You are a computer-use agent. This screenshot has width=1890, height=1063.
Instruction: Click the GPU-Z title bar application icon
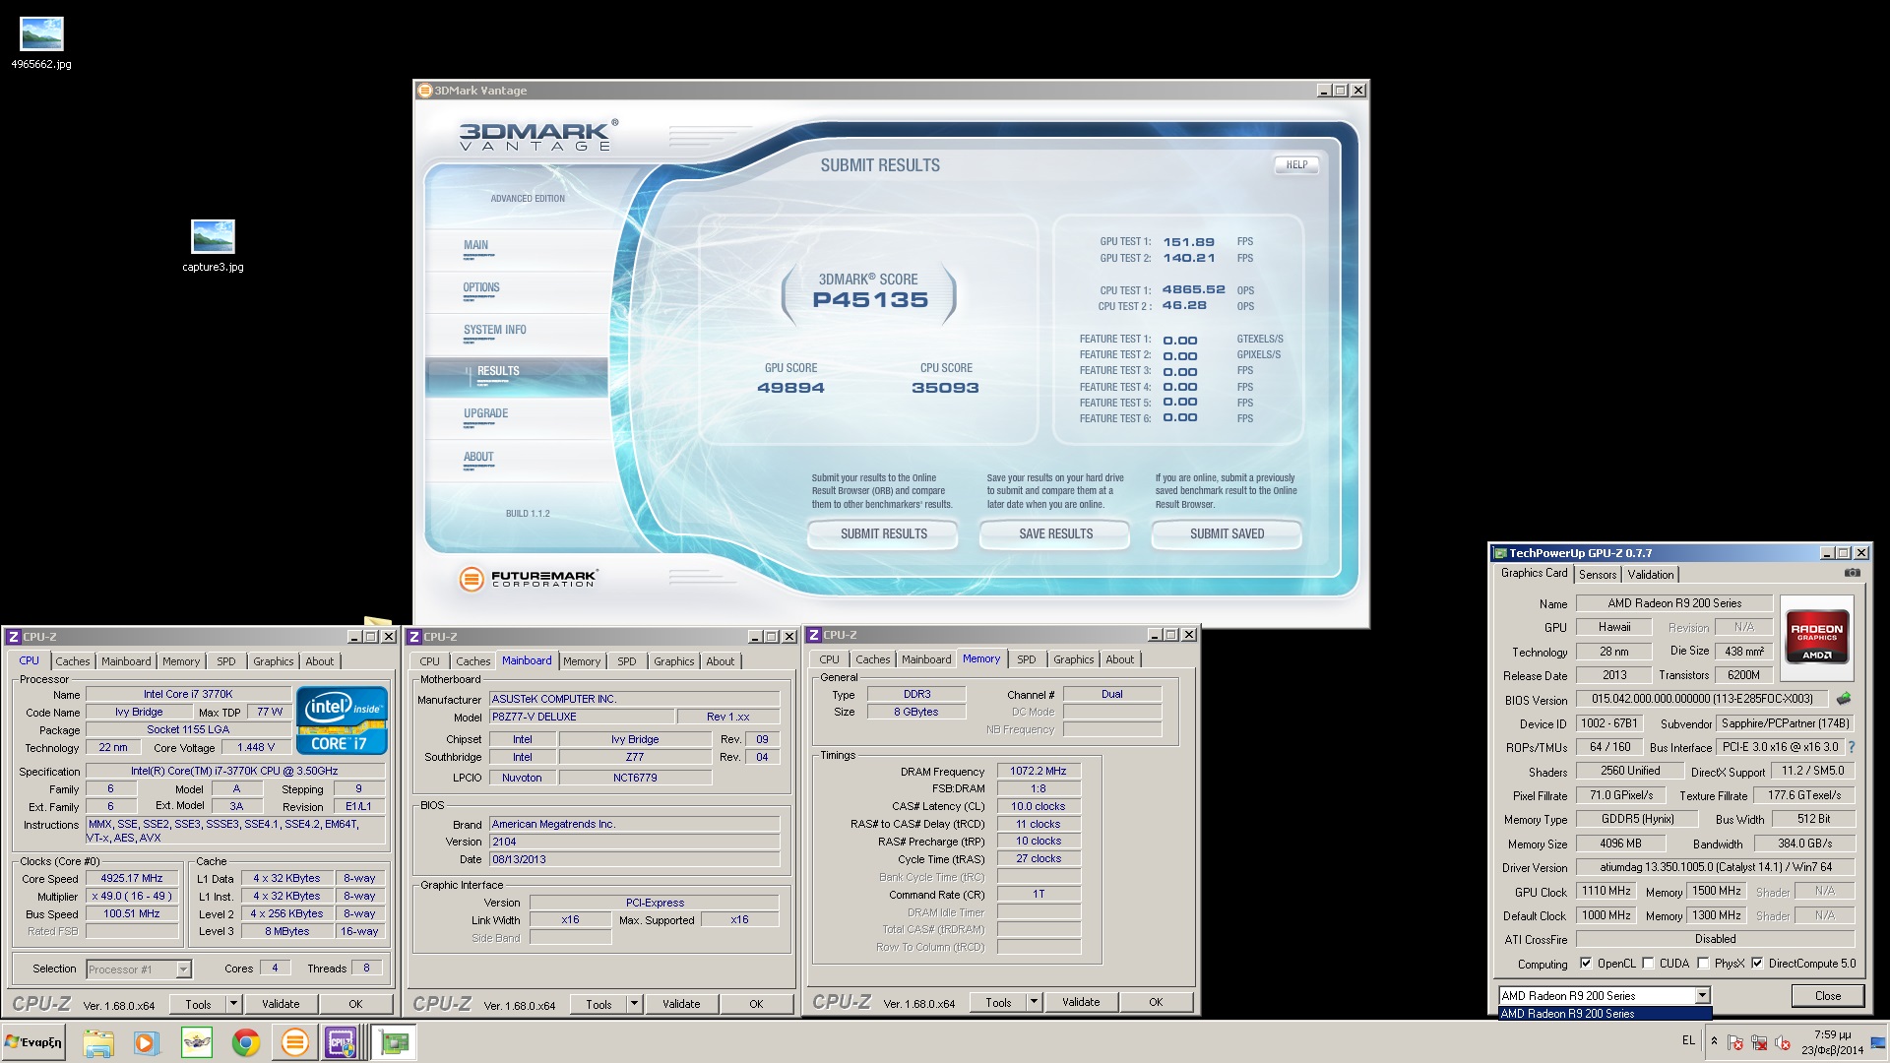[x=1500, y=553]
